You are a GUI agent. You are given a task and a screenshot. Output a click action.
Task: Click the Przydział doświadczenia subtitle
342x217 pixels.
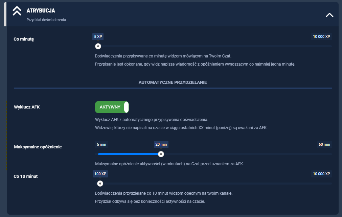[x=46, y=20]
